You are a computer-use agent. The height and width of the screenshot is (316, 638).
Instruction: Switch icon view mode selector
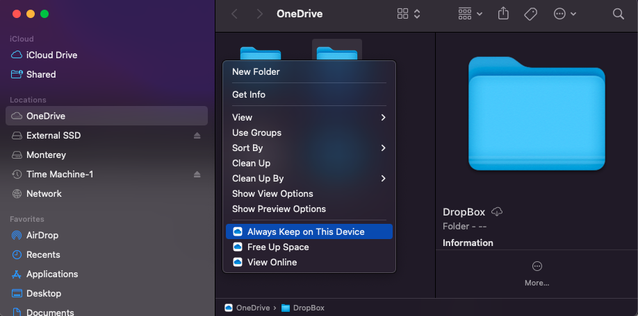(x=409, y=14)
